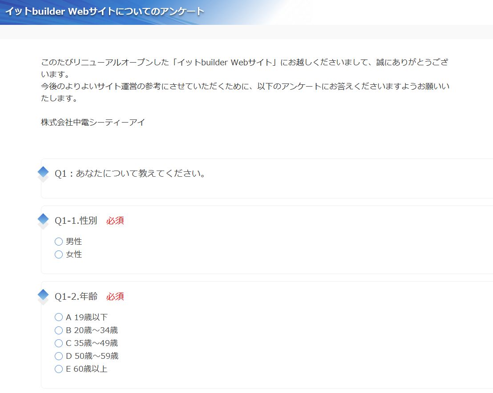Viewport: 493px width, 393px height.
Task: Click the Q1-1.性別 question heading
Action: click(76, 221)
